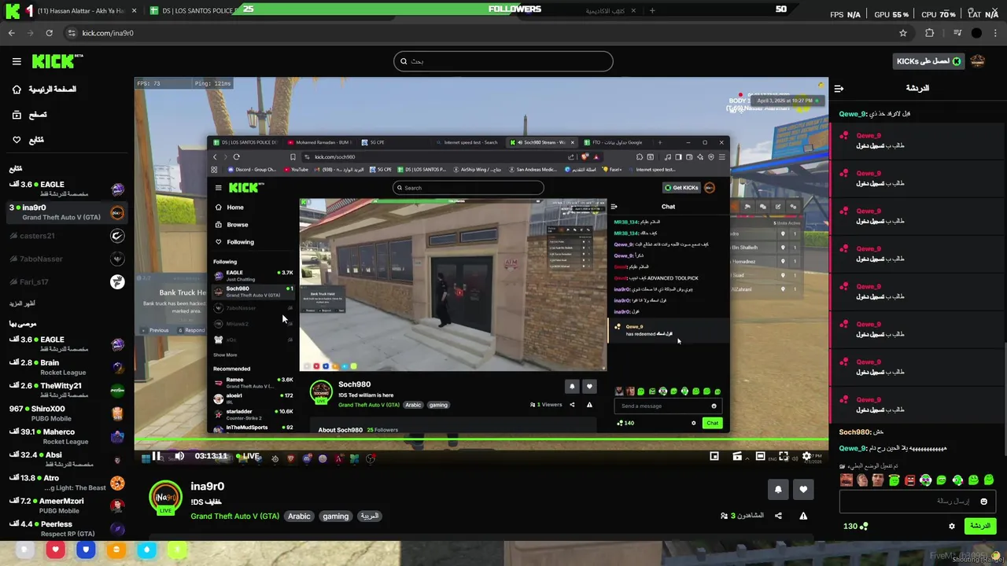Open user profile avatar in Kick header
Image resolution: width=1007 pixels, height=566 pixels.
[x=978, y=61]
